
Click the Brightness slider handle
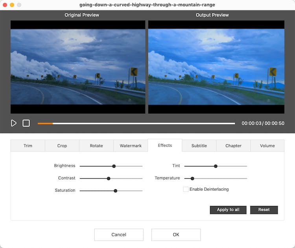114,166
